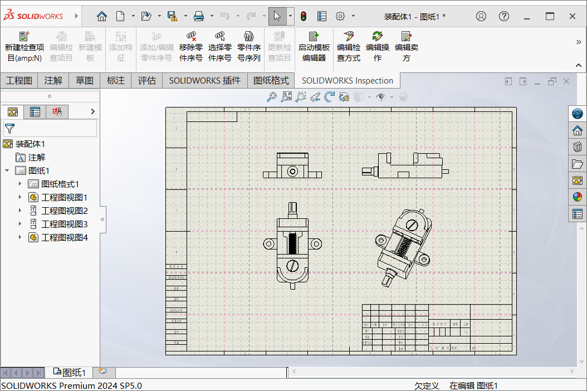The width and height of the screenshot is (587, 391).
Task: Expand the 工程图视图1 tree node
Action: coord(20,197)
